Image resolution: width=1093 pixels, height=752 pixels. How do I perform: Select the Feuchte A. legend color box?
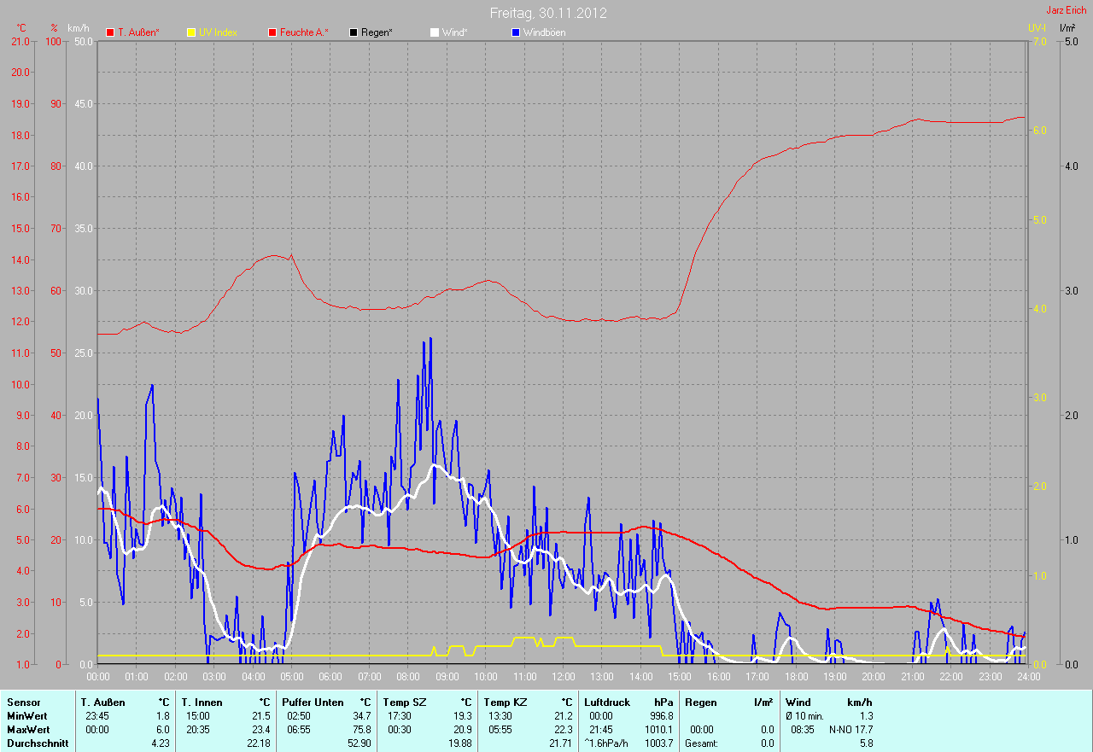(272, 32)
